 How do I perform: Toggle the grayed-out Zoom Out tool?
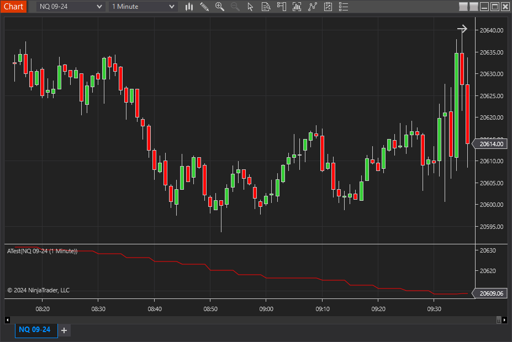(235, 7)
